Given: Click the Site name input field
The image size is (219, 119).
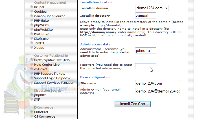Looking at the screenshot, I should 157,83.
